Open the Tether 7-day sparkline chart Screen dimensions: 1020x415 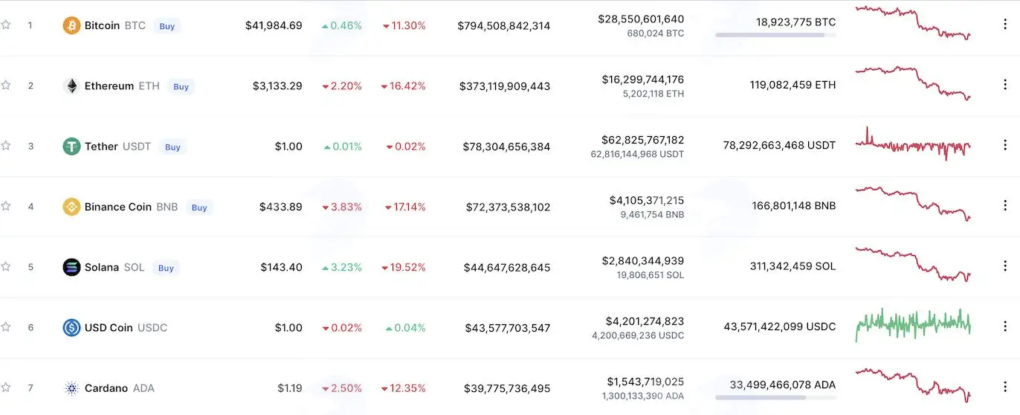914,144
